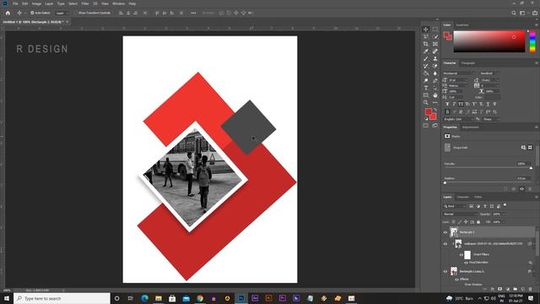The width and height of the screenshot is (540, 304).
Task: Create a new group folder icon
Action: pos(516,289)
